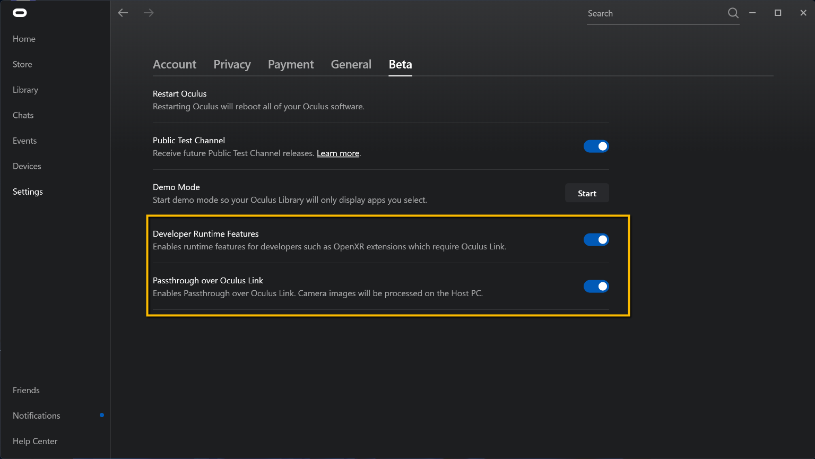Click the Demo Mode heading

coord(176,187)
